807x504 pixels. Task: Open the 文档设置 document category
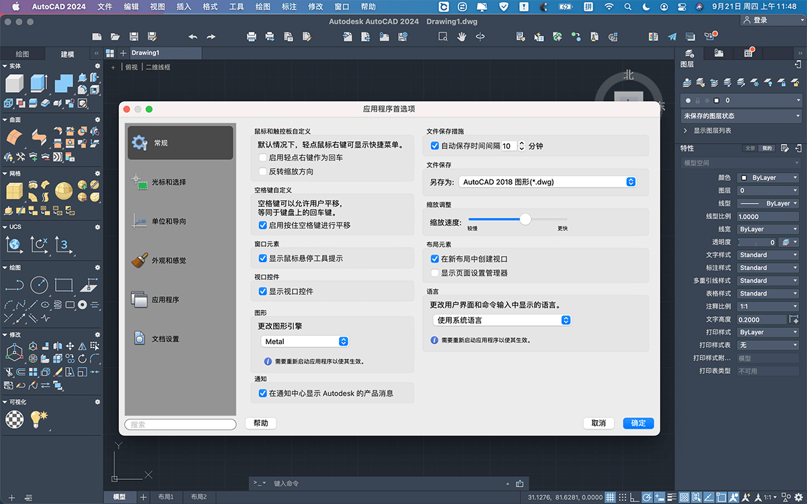click(180, 339)
